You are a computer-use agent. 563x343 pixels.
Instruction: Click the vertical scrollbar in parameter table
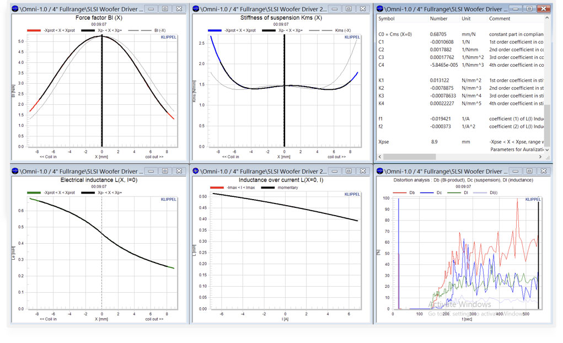tap(547, 83)
